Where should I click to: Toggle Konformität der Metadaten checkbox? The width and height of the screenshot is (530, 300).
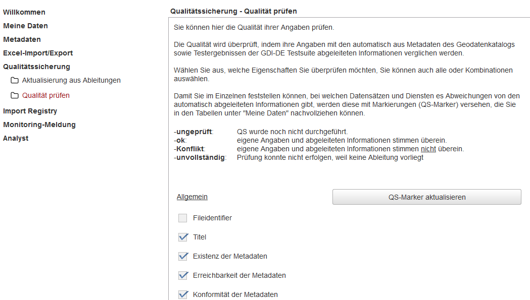click(x=183, y=294)
